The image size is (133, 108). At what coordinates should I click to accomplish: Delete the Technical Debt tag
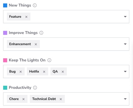click(61, 99)
